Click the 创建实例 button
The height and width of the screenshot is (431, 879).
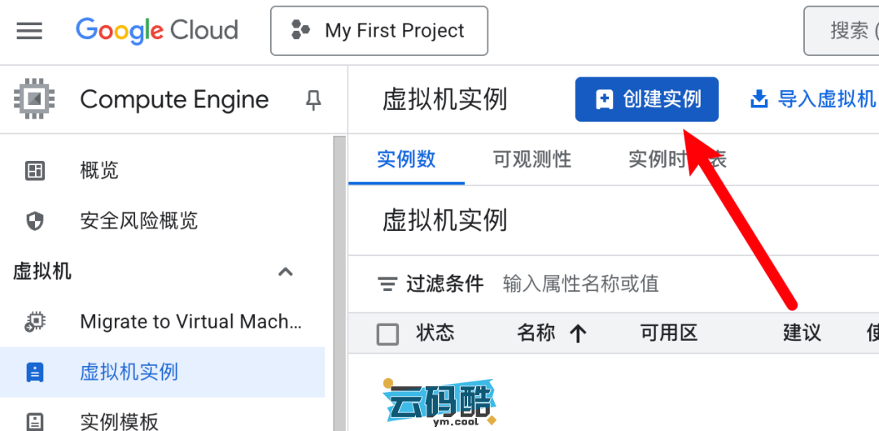coord(646,99)
